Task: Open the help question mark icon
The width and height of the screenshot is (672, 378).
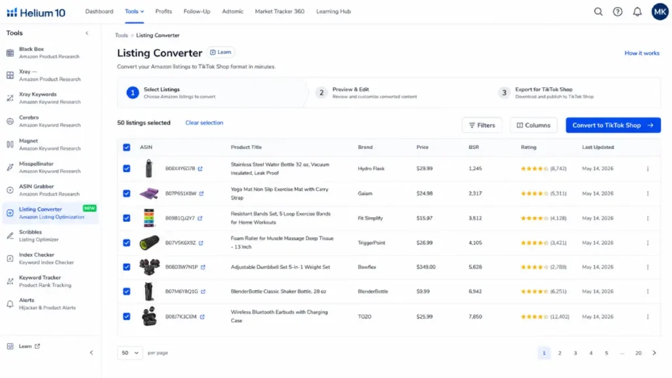Action: tap(617, 12)
